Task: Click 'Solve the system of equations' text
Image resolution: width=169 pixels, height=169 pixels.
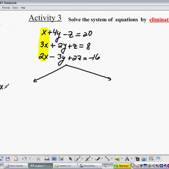Action: (103, 20)
